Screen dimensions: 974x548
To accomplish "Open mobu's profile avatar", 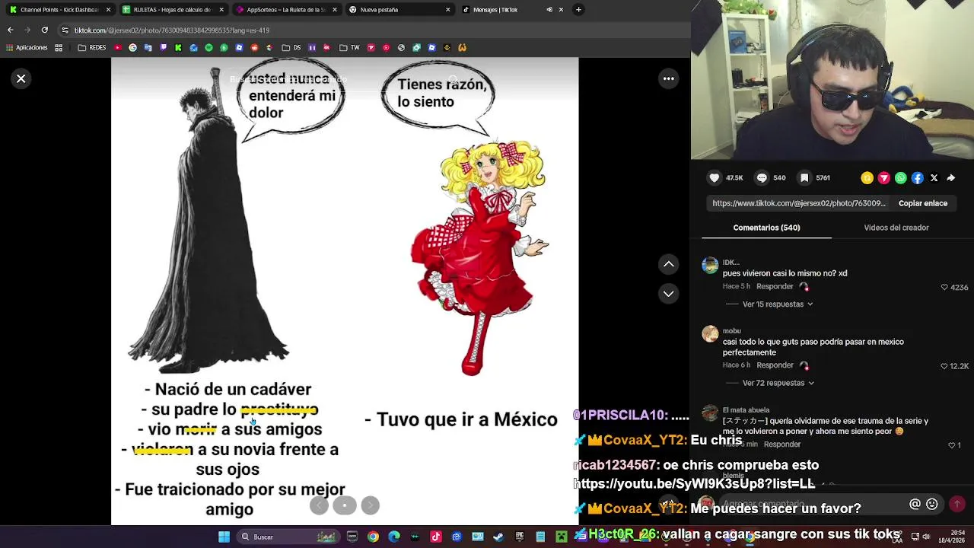I will click(x=710, y=334).
